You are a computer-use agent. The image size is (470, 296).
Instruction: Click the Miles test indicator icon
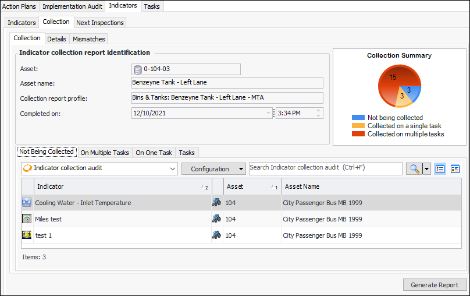click(x=27, y=219)
